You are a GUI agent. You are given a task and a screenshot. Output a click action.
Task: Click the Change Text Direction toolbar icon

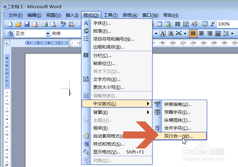(x=186, y=24)
